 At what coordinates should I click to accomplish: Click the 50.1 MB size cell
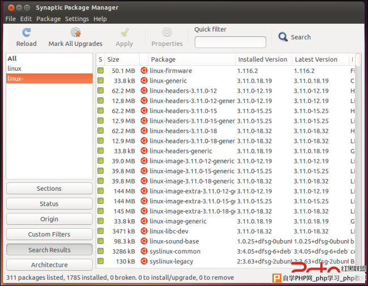(x=123, y=71)
